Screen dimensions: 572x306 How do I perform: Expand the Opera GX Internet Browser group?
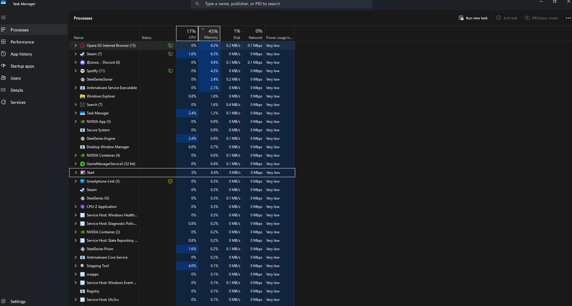tap(76, 46)
